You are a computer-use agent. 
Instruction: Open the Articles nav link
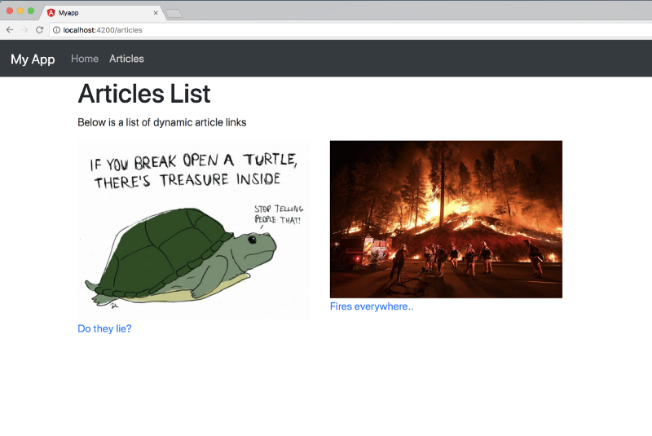(127, 59)
